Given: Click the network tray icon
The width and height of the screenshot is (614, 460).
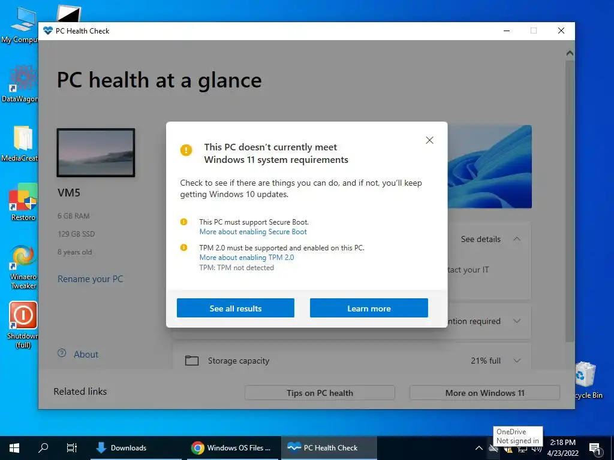Looking at the screenshot, I should point(522,448).
